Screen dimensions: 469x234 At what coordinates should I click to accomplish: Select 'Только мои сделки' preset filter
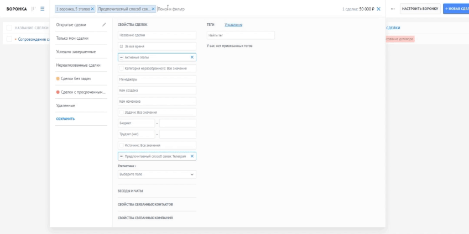[x=72, y=38]
